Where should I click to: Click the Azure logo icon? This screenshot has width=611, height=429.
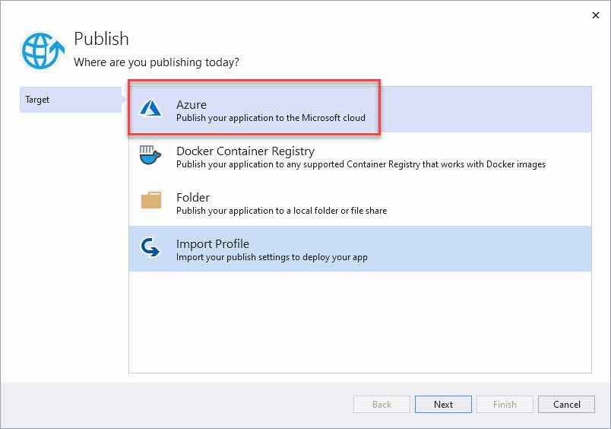150,109
